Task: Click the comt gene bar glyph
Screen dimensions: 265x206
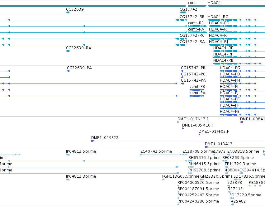Action: 197,6
